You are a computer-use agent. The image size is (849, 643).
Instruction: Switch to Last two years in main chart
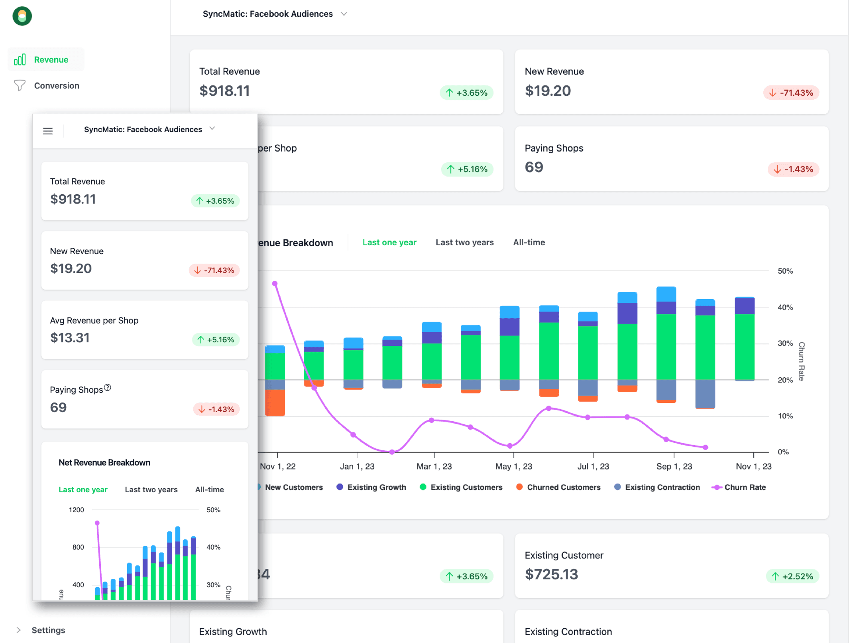(464, 242)
